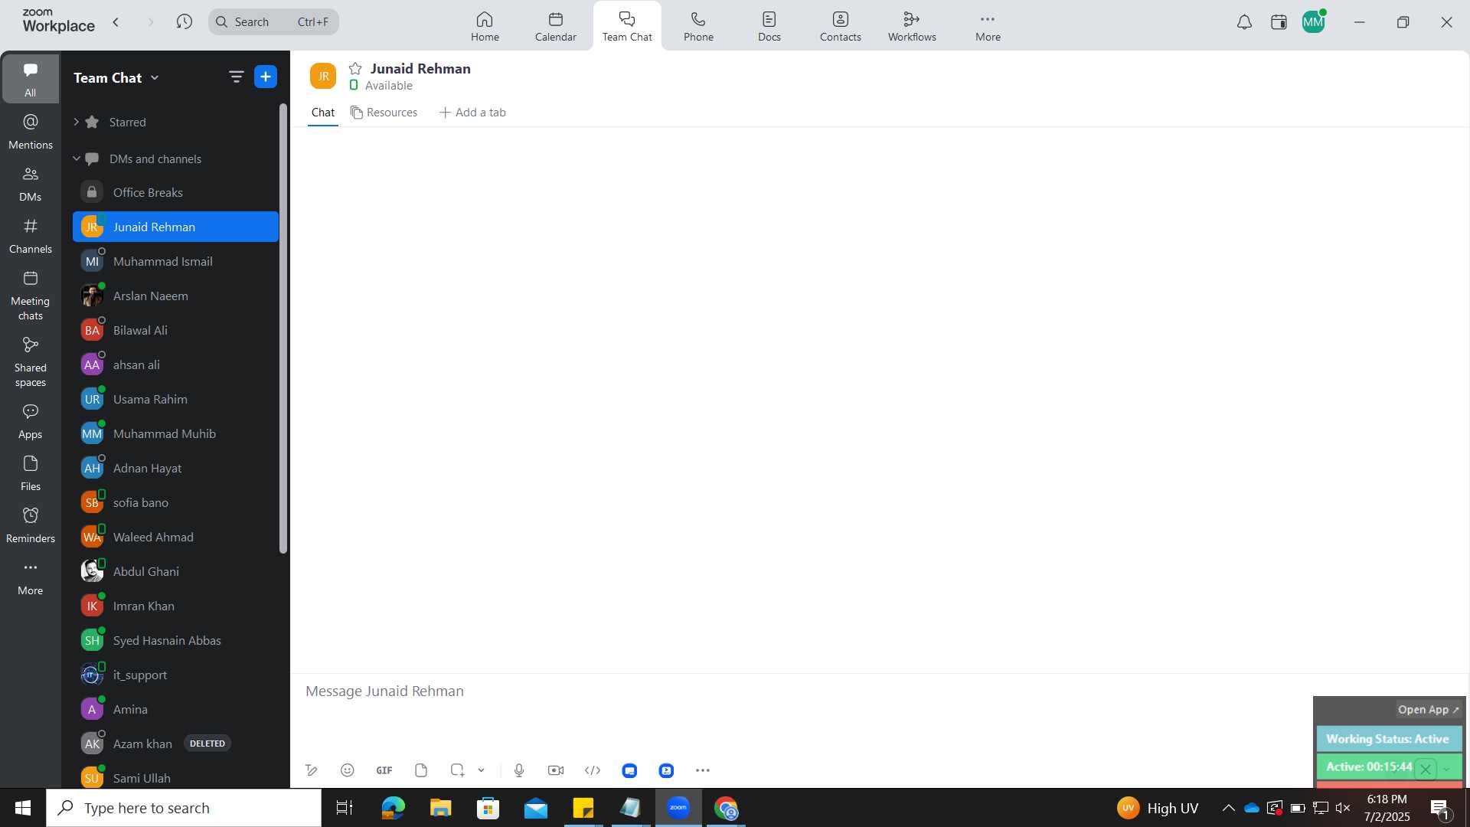The image size is (1470, 827).
Task: Open chat with ahsan ali
Action: tap(175, 364)
